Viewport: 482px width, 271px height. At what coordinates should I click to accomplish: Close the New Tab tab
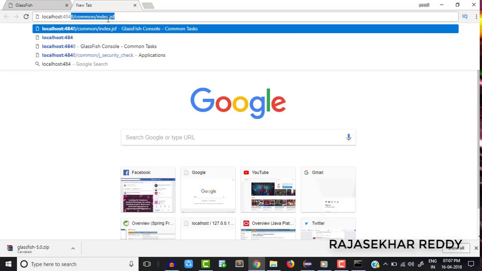point(135,5)
